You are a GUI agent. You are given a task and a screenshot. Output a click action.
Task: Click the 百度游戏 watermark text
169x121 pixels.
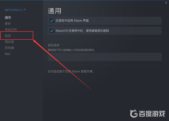click(x=152, y=114)
